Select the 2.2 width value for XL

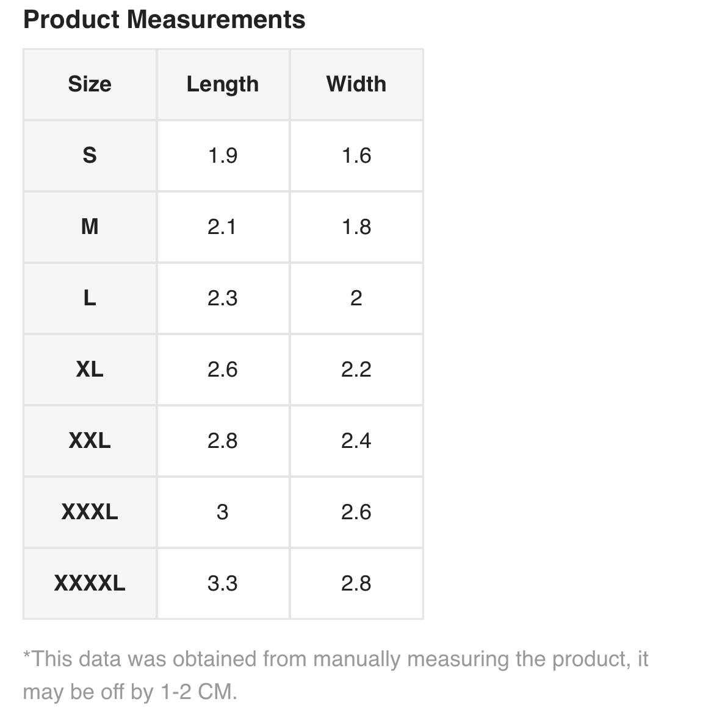click(x=356, y=369)
